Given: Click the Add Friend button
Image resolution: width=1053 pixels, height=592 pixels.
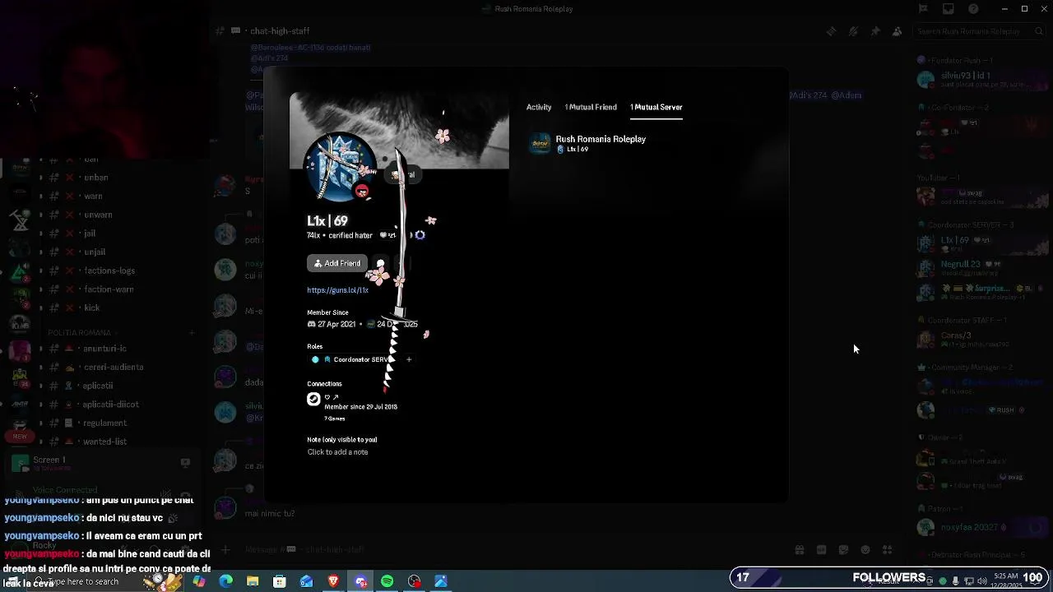Looking at the screenshot, I should click(x=337, y=263).
